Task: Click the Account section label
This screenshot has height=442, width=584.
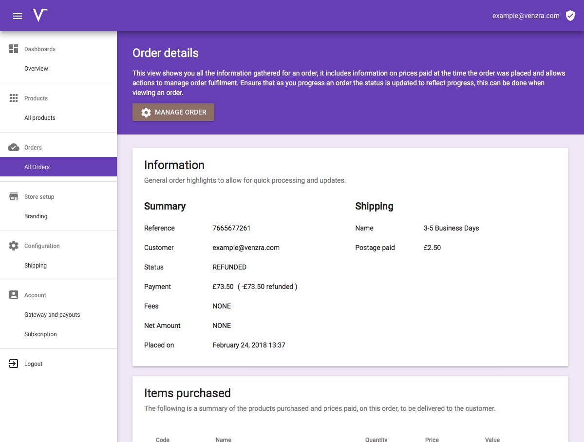Action: (35, 295)
